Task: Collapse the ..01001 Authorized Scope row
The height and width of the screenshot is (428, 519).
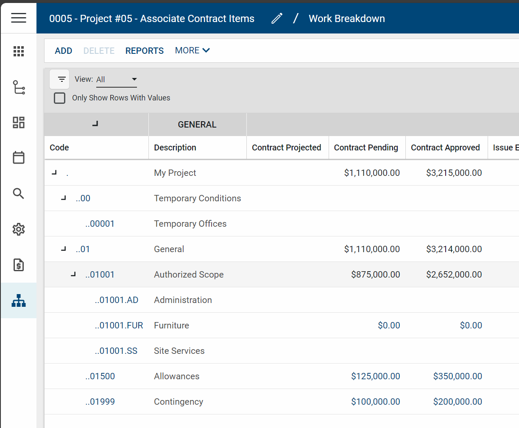Action: [x=73, y=275]
